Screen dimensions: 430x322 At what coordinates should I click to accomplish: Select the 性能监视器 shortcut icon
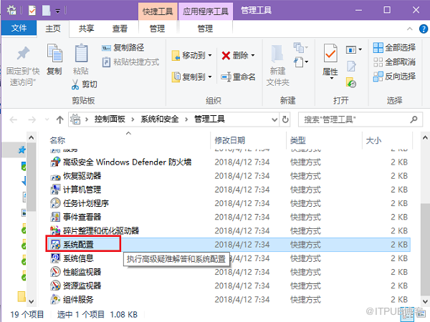coord(55,272)
